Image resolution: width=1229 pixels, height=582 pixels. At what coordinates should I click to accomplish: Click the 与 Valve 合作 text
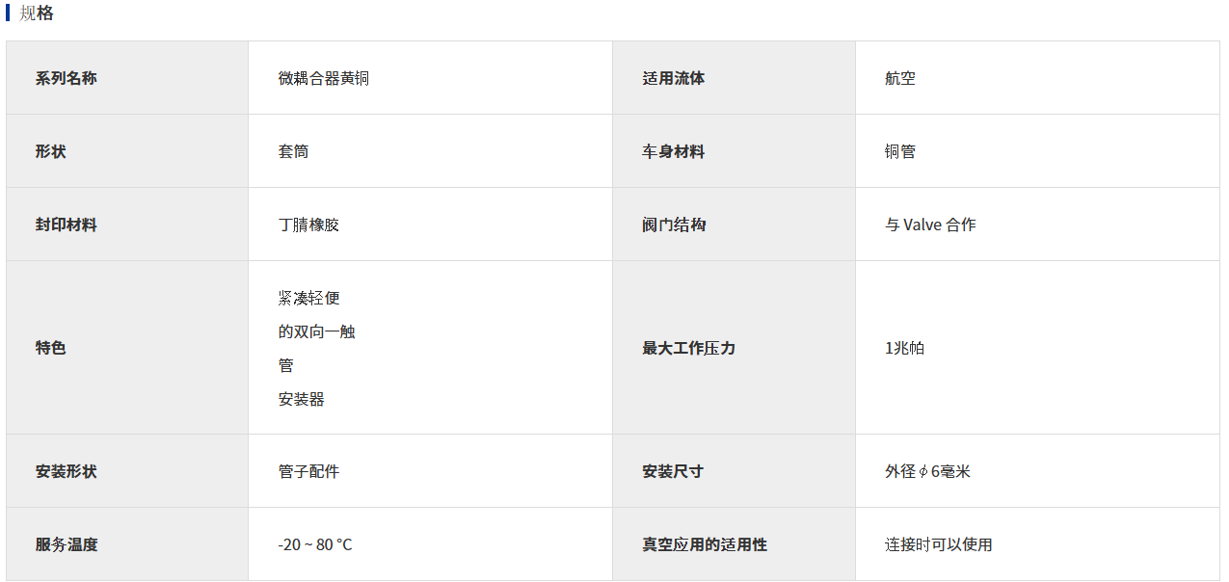click(930, 225)
